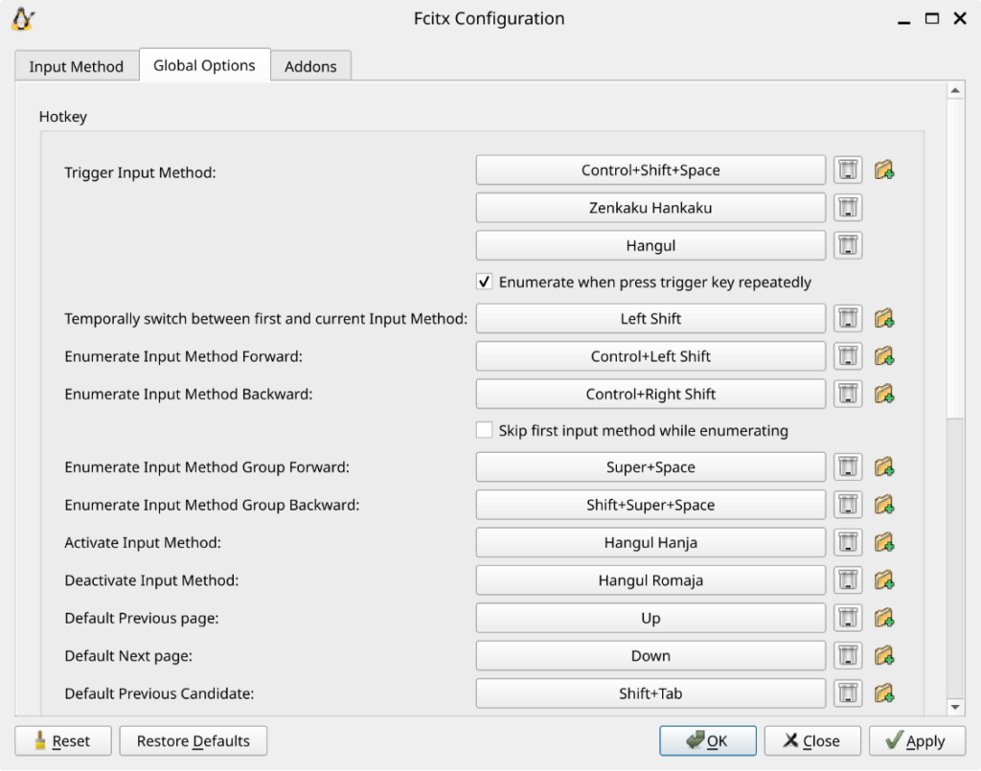
Task: Clear the Control+Shift+Space trigger hotkey with trash icon
Action: point(847,170)
